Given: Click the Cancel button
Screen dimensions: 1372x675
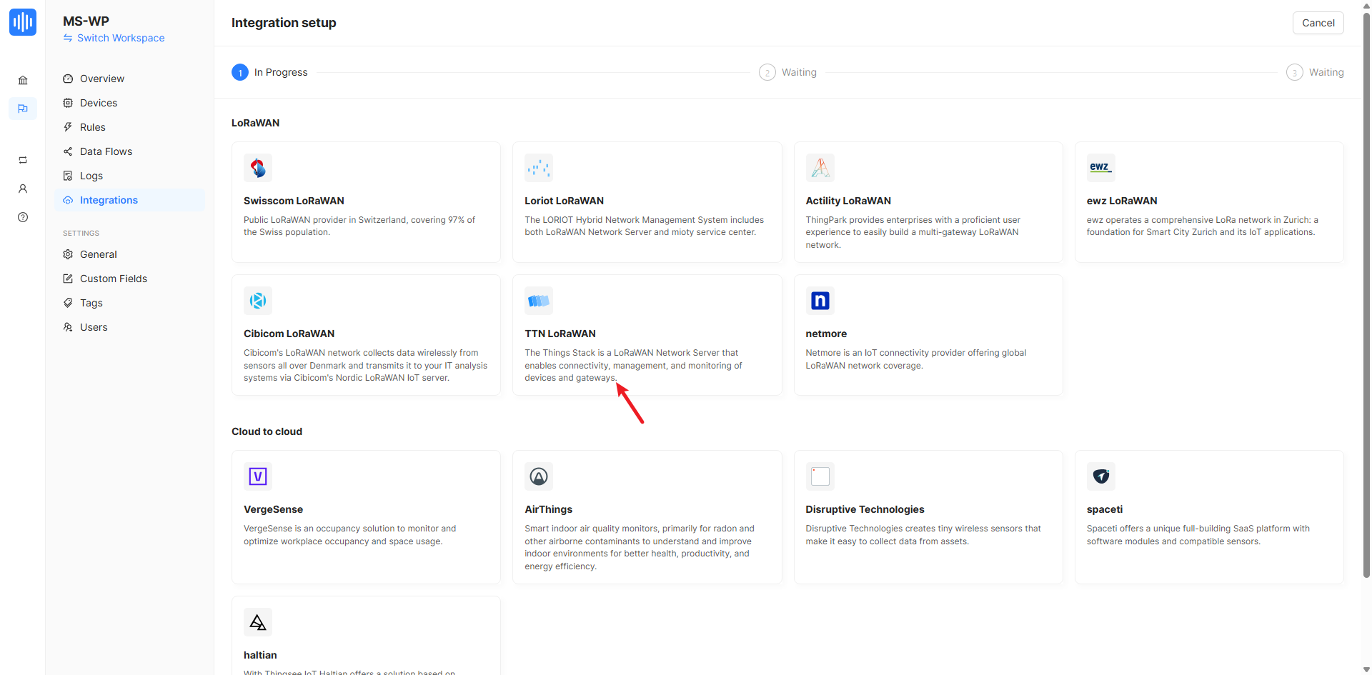Looking at the screenshot, I should pos(1318,23).
